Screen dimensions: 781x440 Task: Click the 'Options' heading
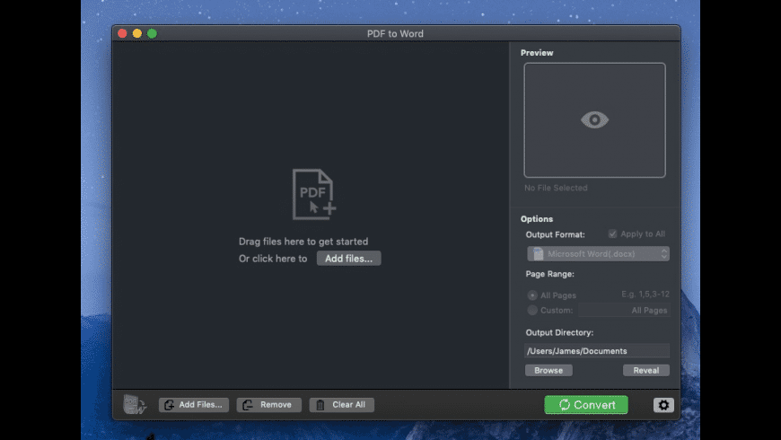537,219
